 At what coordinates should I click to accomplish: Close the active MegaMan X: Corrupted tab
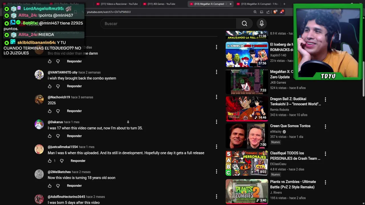(x=230, y=4)
